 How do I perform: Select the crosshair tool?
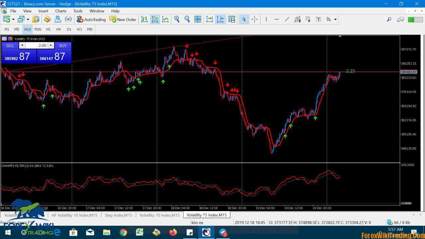tap(255, 19)
